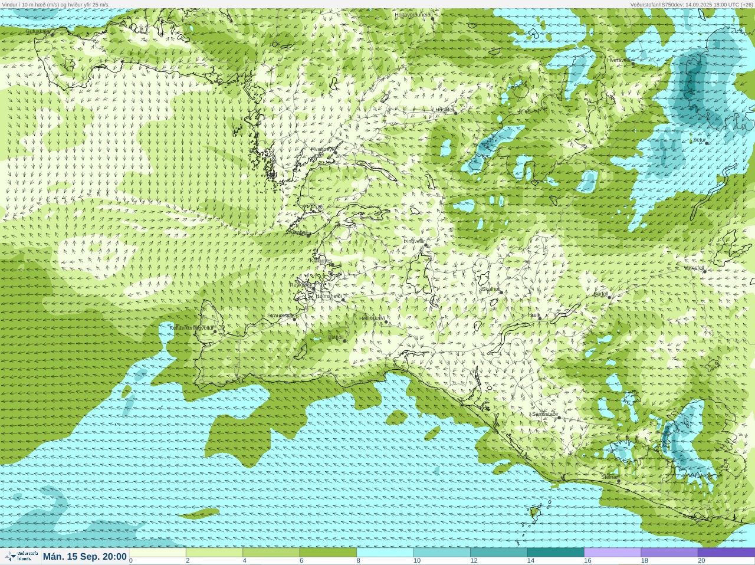Click the Þingvellir station label
The image size is (755, 565).
414,241
